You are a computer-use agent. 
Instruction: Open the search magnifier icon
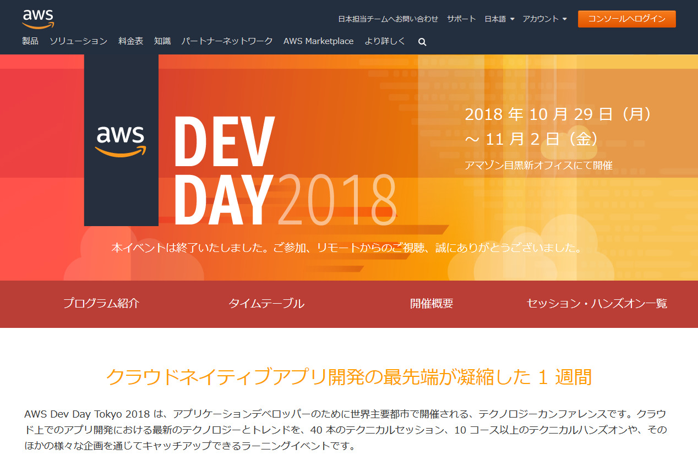coord(422,42)
